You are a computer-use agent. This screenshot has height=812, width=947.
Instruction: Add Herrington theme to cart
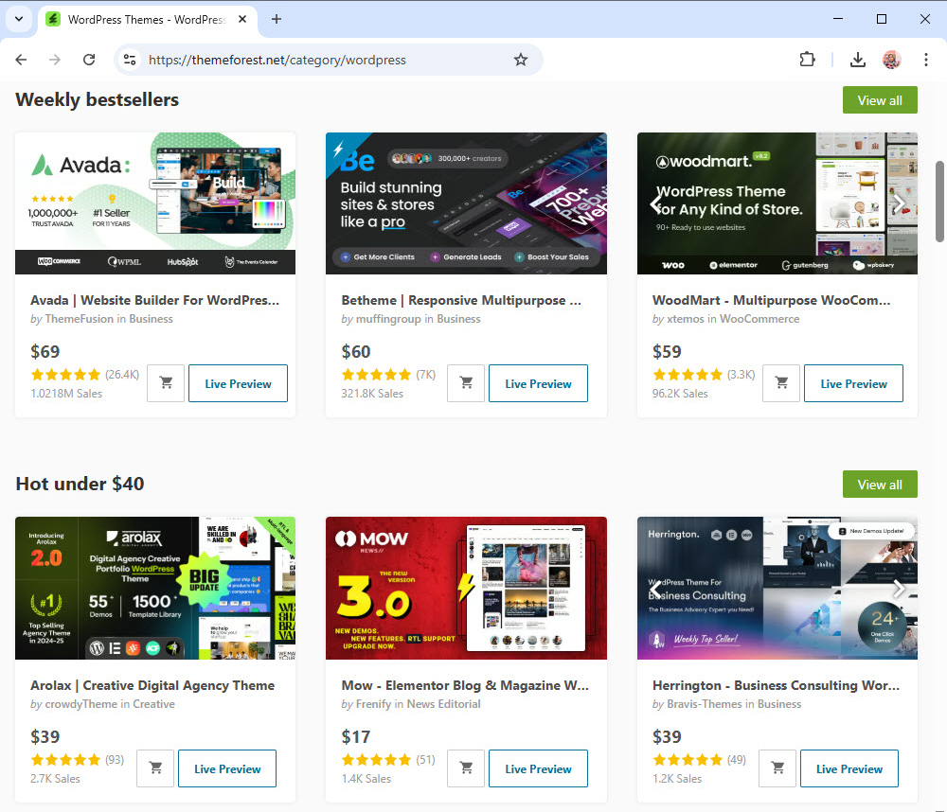777,768
